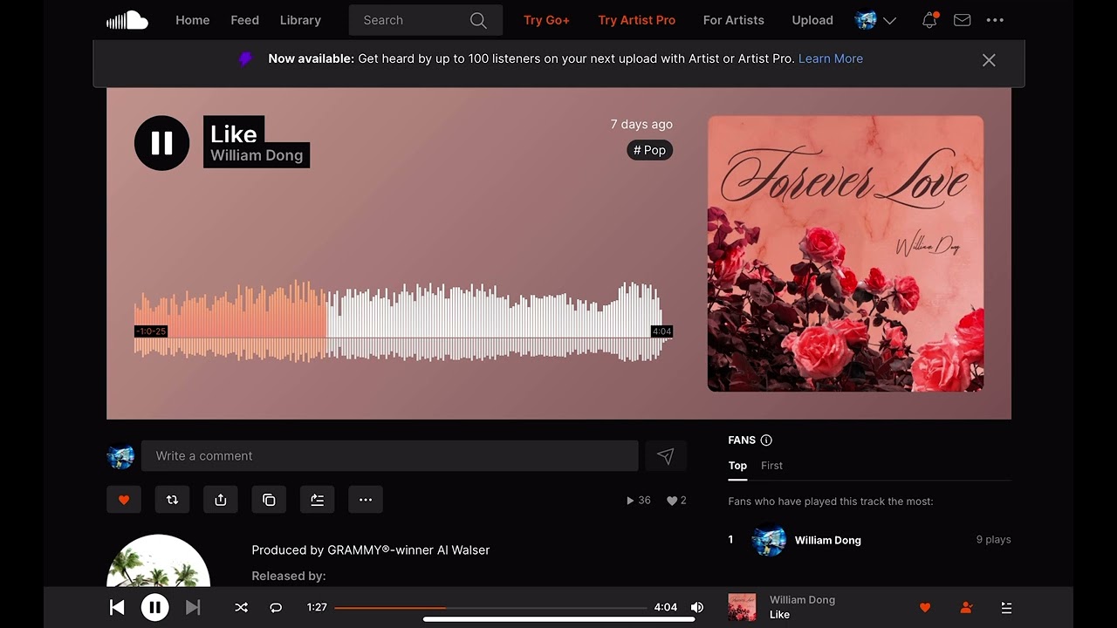Seek in the track waveform
The width and height of the screenshot is (1117, 628).
[x=402, y=321]
